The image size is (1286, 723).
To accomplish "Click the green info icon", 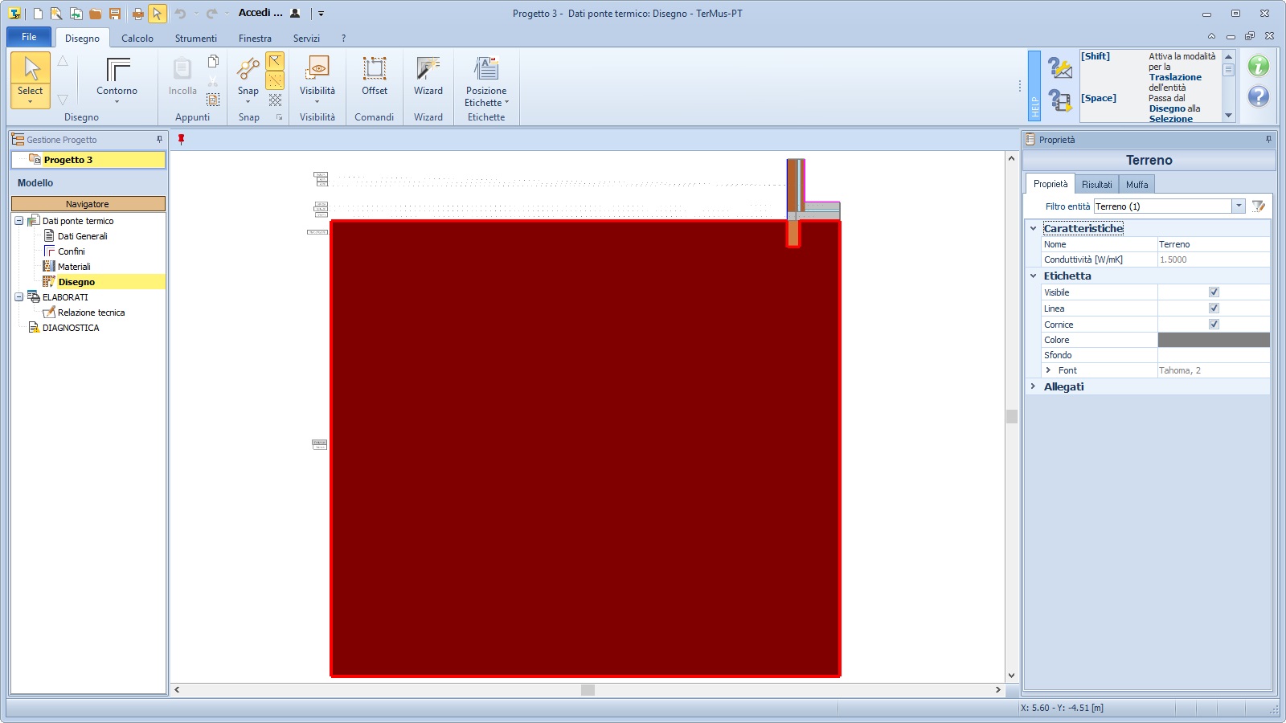I will tap(1258, 67).
